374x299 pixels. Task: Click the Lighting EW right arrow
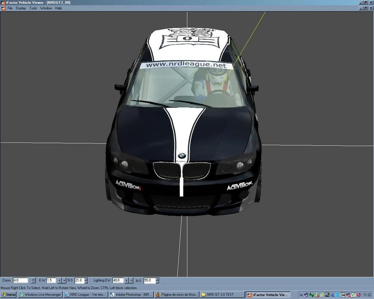click(x=131, y=280)
